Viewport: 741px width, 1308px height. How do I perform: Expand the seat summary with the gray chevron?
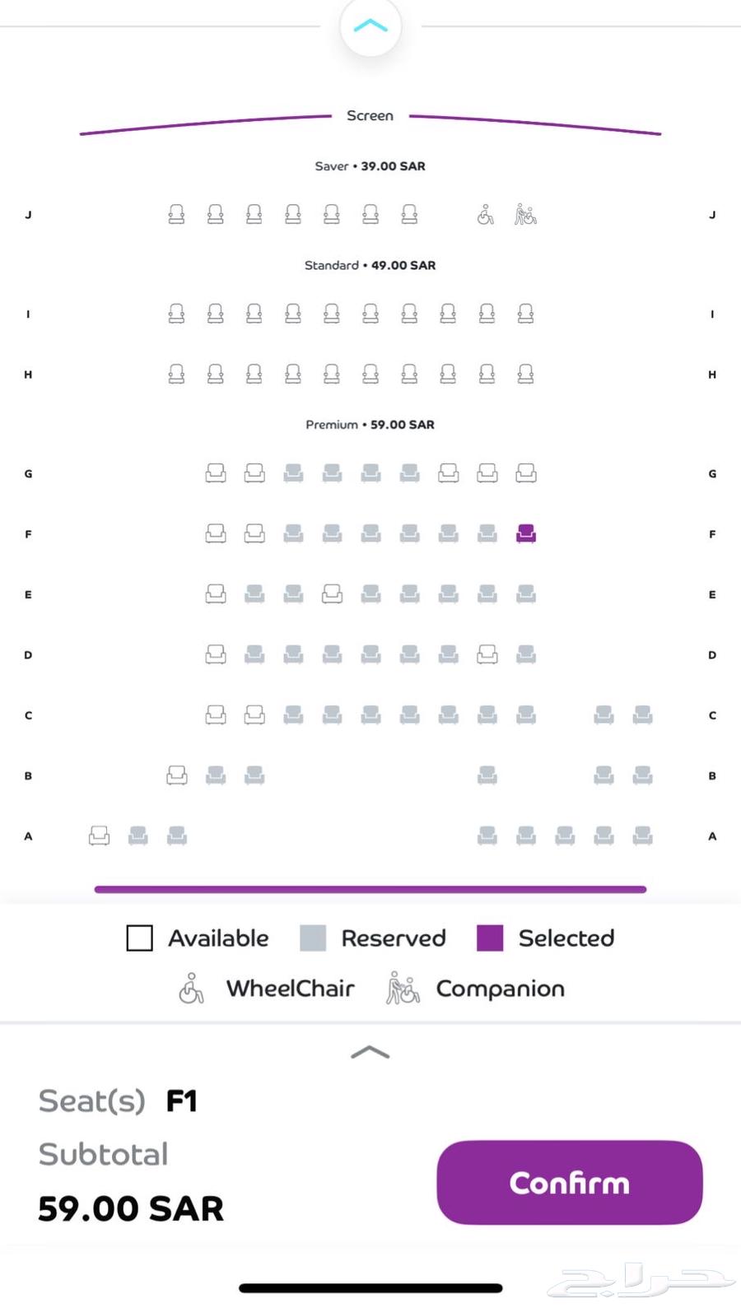pos(370,1052)
